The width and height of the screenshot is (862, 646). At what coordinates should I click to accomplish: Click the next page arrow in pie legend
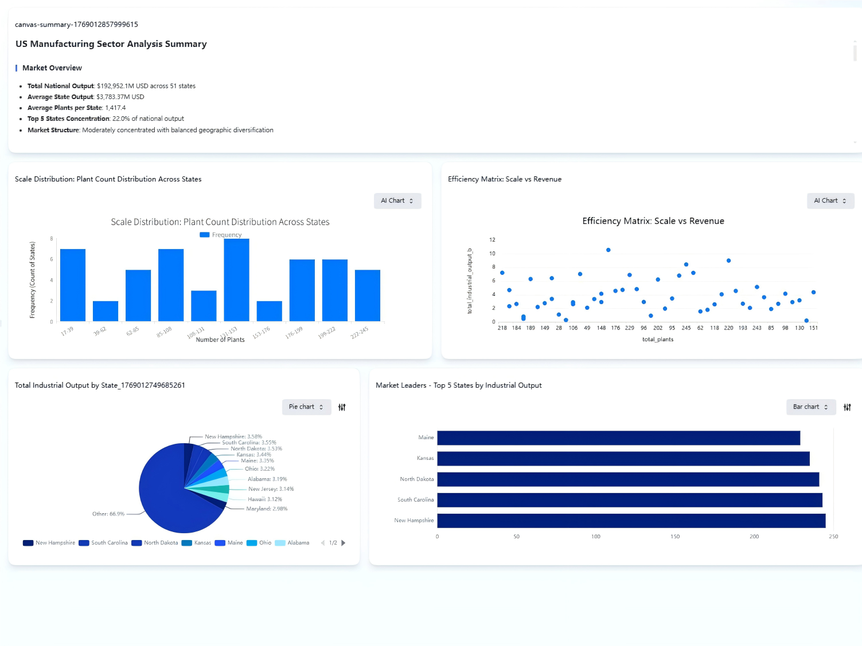[344, 542]
